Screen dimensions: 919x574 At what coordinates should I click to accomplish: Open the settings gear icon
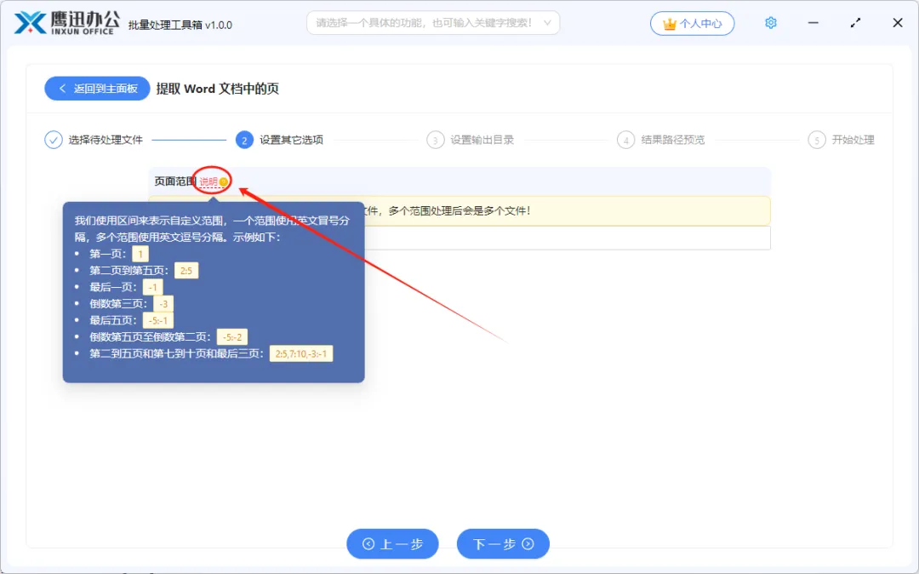pos(771,23)
